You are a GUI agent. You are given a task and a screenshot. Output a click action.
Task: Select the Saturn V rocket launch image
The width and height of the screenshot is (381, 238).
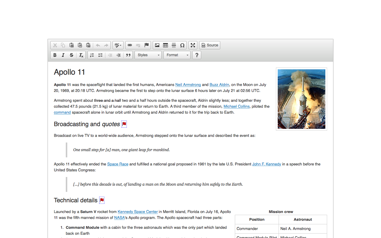(302, 99)
